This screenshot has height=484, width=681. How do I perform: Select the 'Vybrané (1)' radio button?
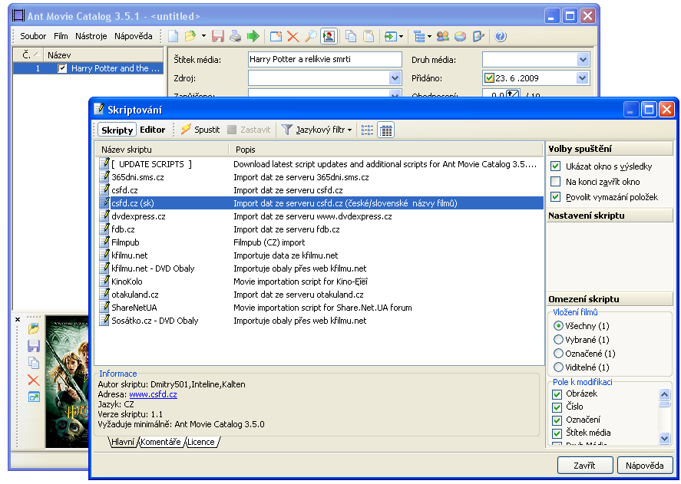click(x=558, y=340)
